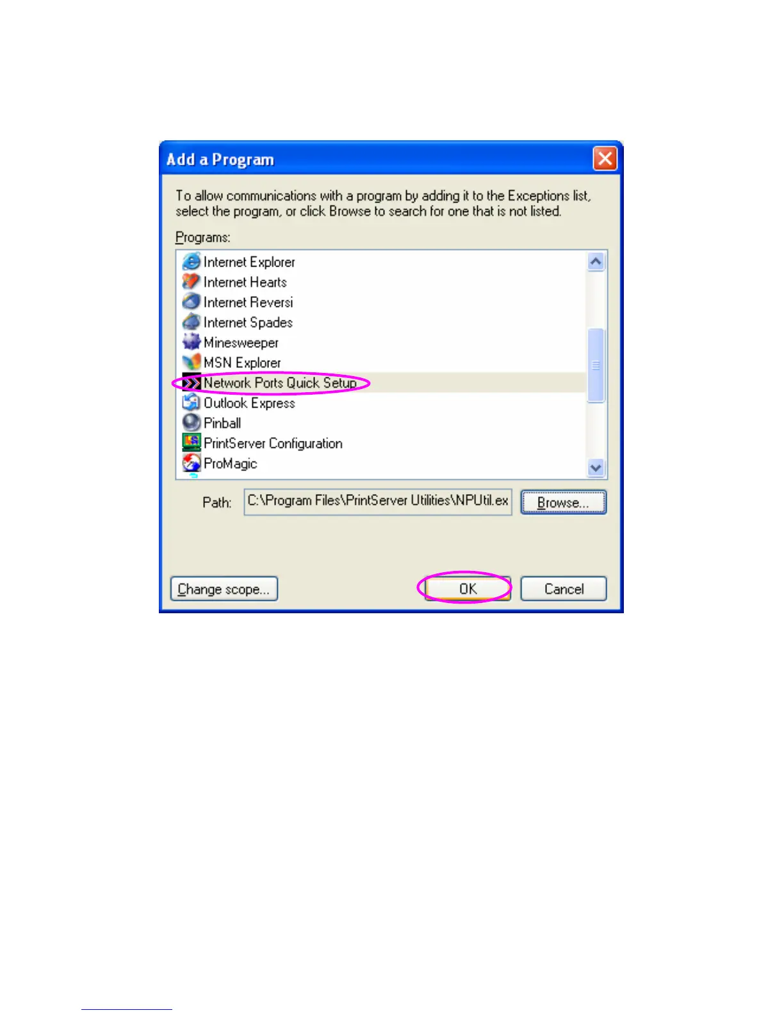
Task: Open the Change scope... dialog
Action: click(224, 589)
